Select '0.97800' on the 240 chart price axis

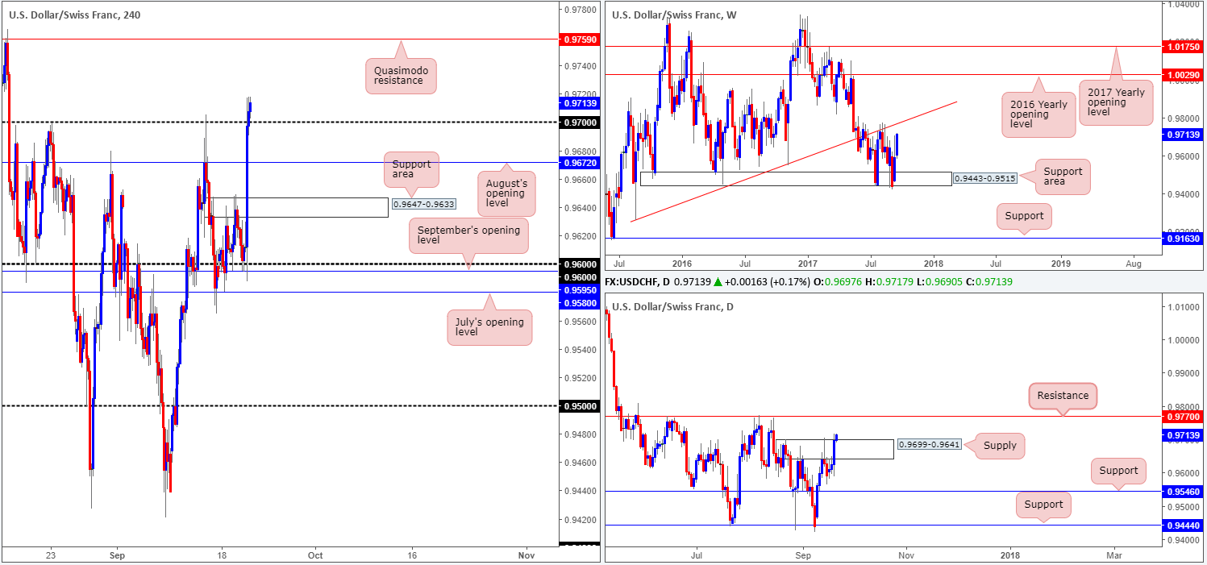[x=579, y=10]
